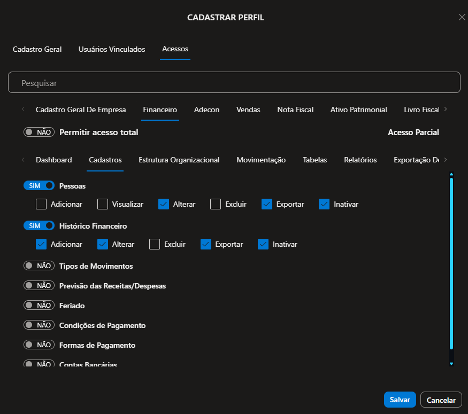468x414 pixels.
Task: Open the Nota Fiscal module tab
Action: (295, 110)
